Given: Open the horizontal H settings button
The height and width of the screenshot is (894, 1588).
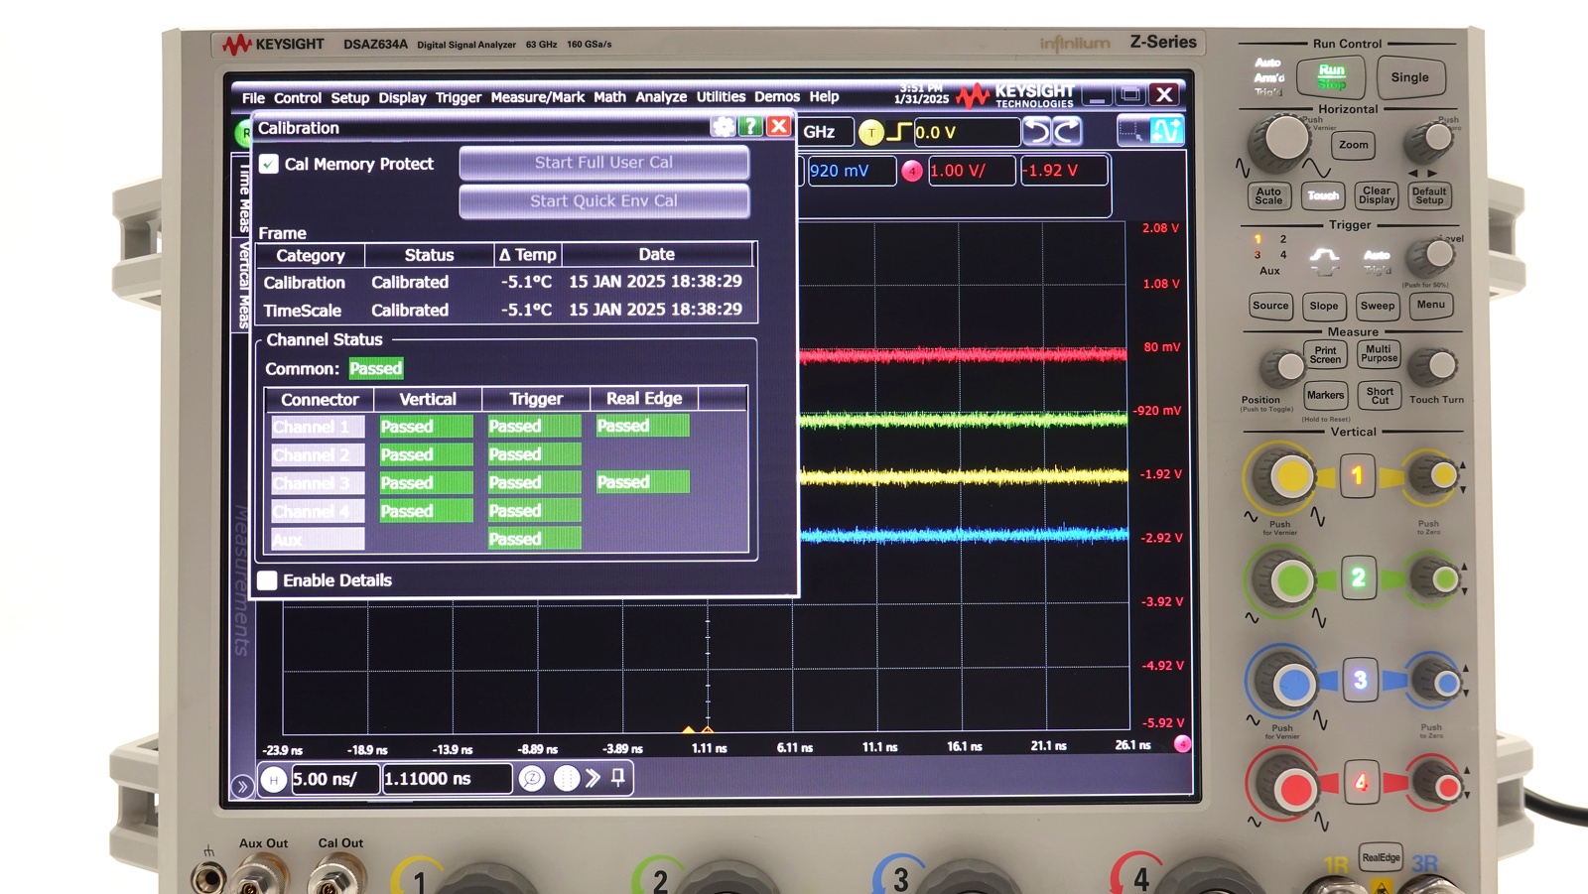Looking at the screenshot, I should coord(274,780).
